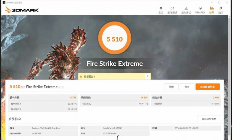Click the 显卡分数 graphics score header
Screen dimensions: 233x140
[x=15, y=98]
